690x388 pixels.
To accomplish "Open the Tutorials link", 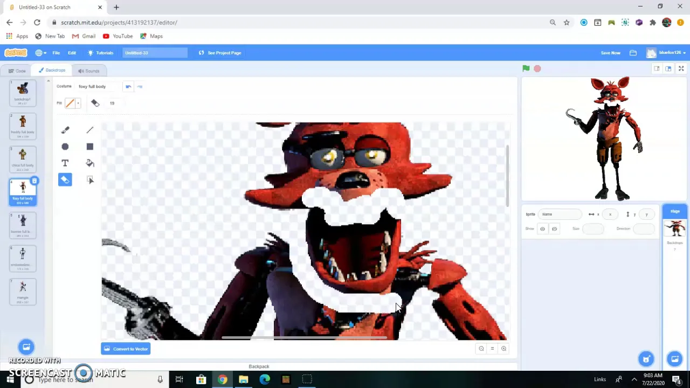I will 101,53.
